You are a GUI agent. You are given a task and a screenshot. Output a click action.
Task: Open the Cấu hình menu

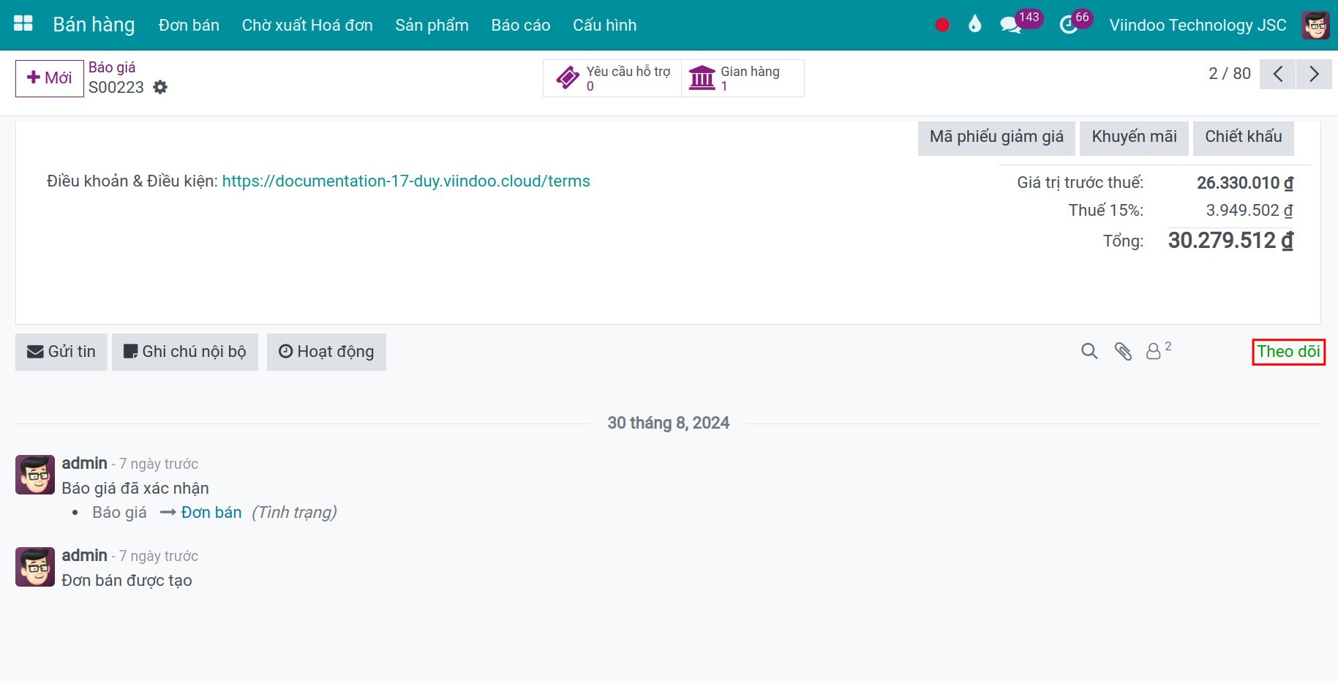tap(605, 25)
